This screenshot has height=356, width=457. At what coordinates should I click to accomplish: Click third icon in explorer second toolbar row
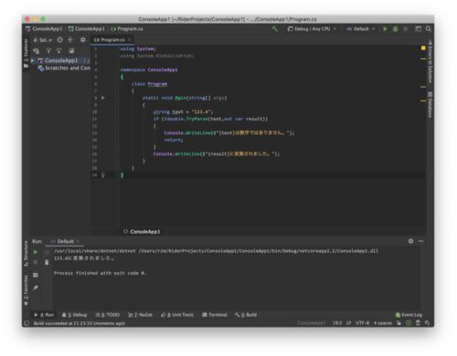pos(58,50)
